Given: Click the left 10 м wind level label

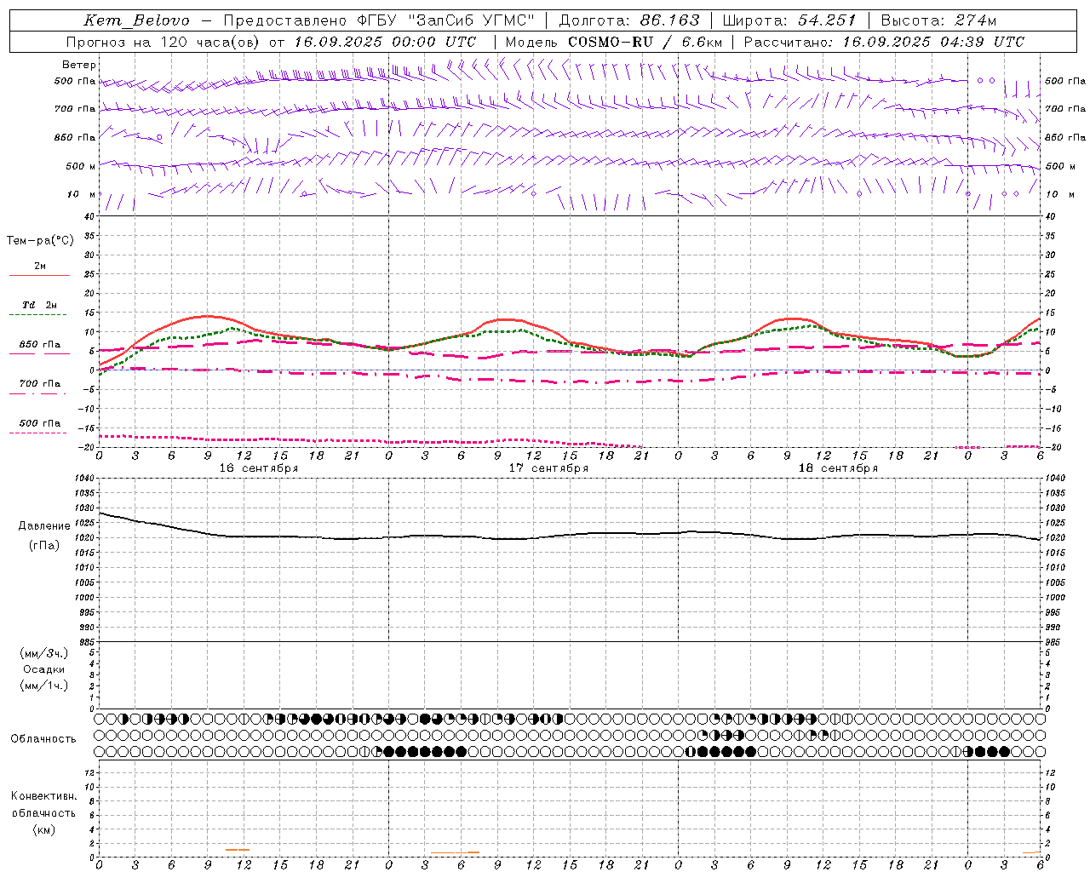Looking at the screenshot, I should coord(82,194).
